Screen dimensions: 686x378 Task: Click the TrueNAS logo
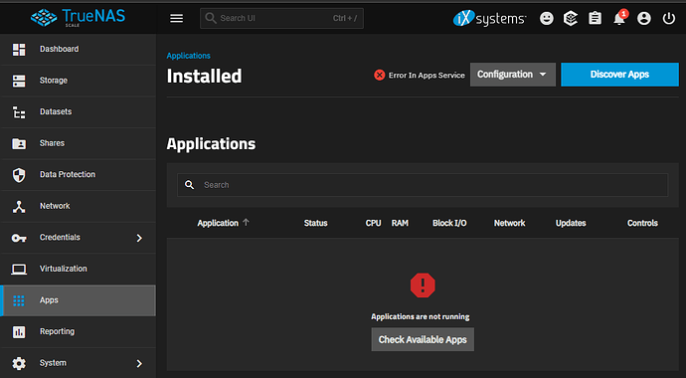[x=78, y=18]
